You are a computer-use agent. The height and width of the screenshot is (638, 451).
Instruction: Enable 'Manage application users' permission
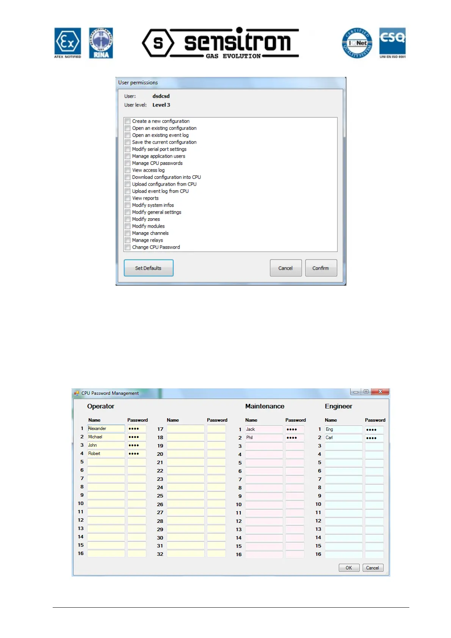coord(128,156)
